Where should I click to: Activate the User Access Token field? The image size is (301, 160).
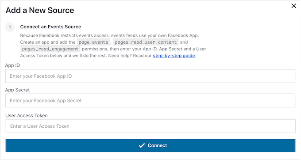(150, 126)
